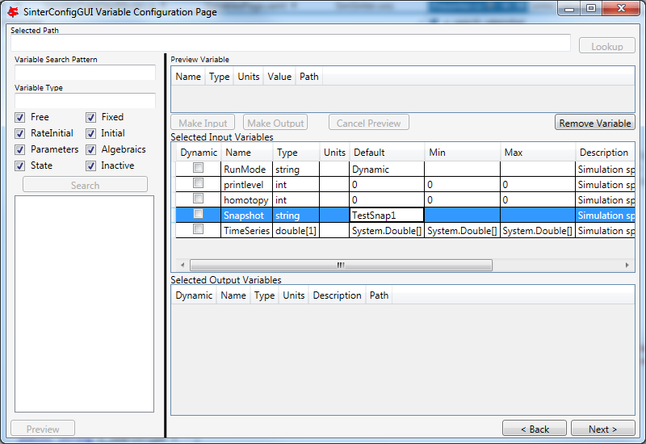Click Remove Variable button
The height and width of the screenshot is (444, 646).
[595, 123]
